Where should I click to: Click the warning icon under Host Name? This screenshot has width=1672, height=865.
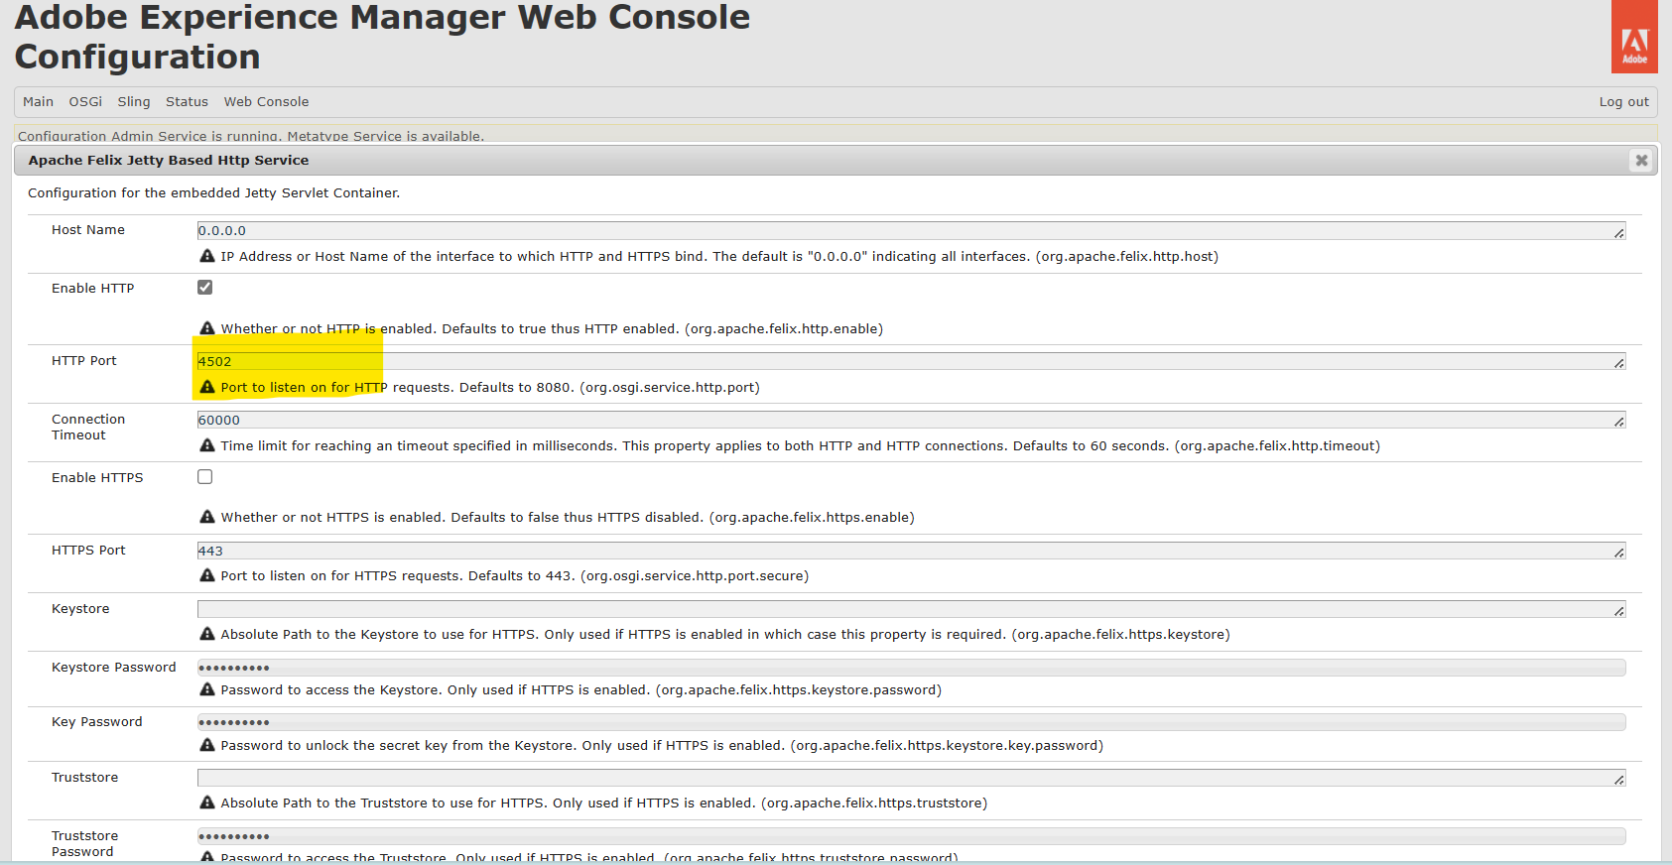click(207, 256)
